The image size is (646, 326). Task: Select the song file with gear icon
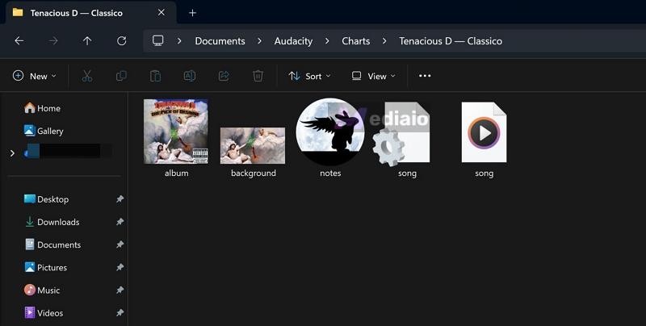click(x=401, y=133)
